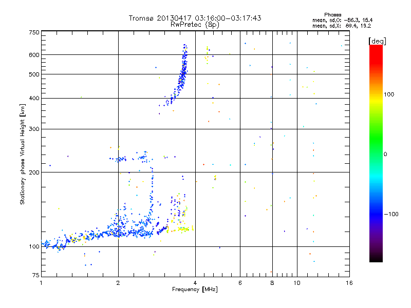This screenshot has width=411, height=308.
Task: Click the plot title 'Tromsø 20130417 03:16:00-03:17:43'
Action: pos(195,18)
